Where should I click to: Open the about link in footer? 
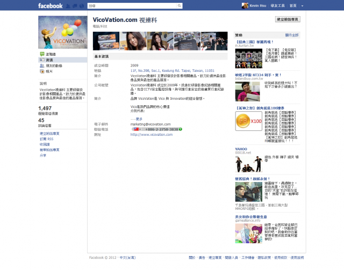click(x=192, y=258)
